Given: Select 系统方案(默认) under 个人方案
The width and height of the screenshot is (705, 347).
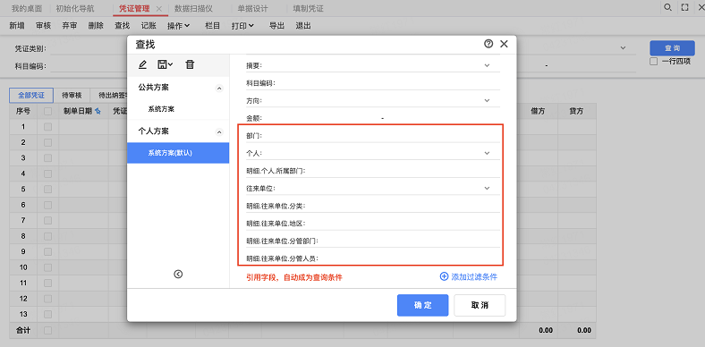Looking at the screenshot, I should tap(178, 153).
